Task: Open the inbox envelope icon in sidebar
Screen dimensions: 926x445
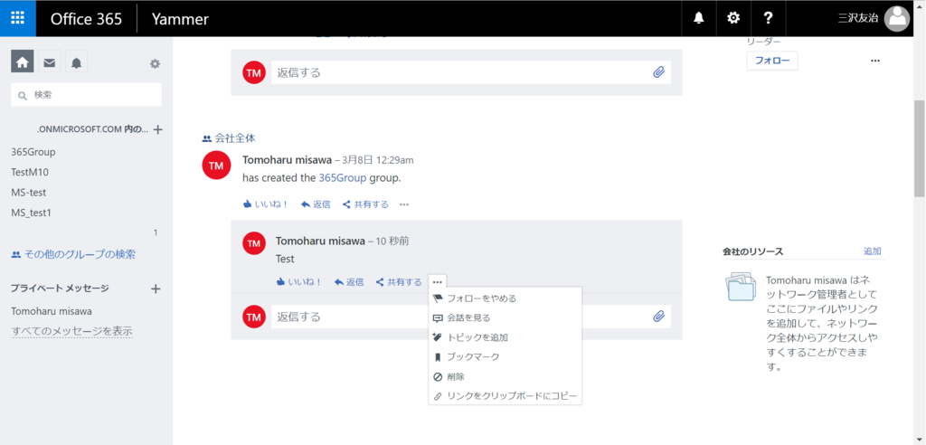Action: pos(49,62)
